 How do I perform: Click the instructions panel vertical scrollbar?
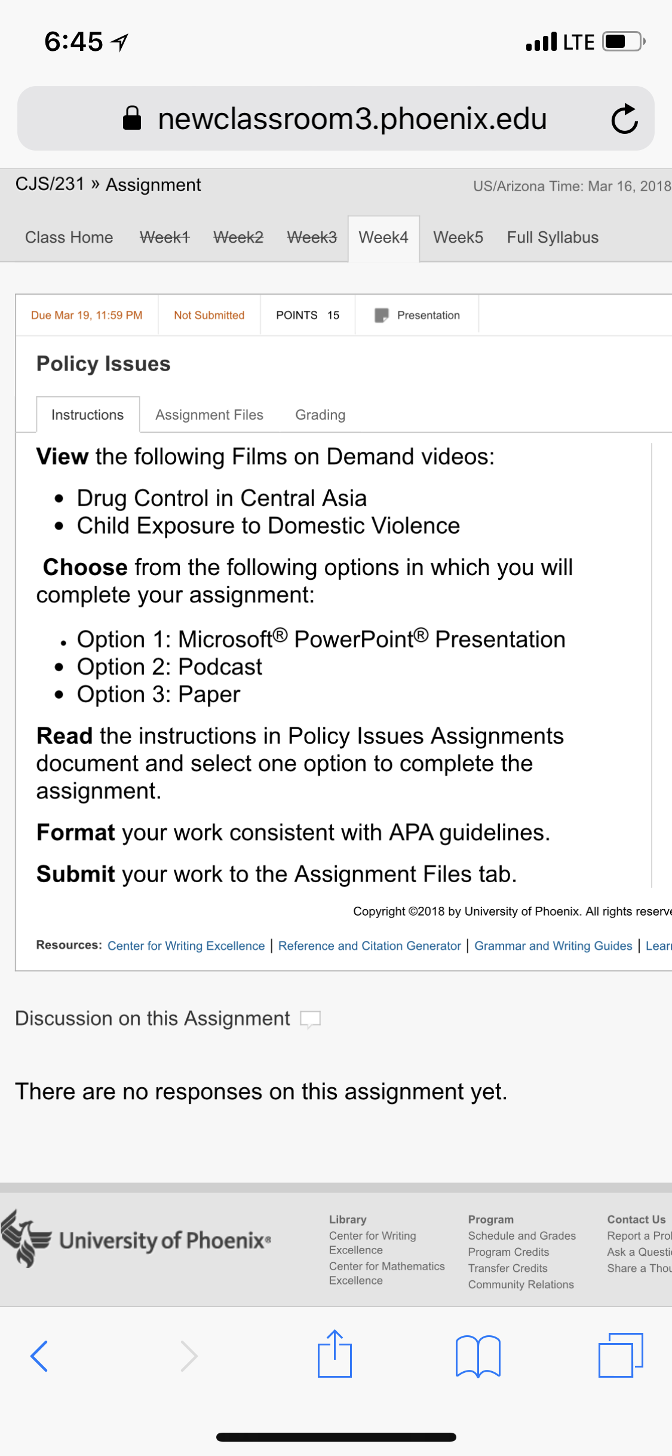652,665
